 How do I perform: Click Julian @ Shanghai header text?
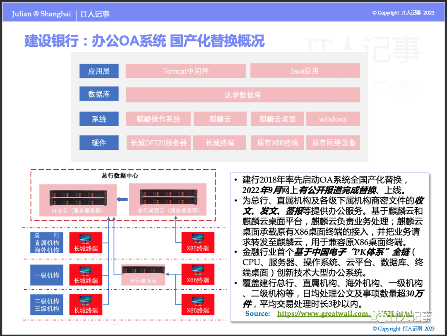pos(41,14)
